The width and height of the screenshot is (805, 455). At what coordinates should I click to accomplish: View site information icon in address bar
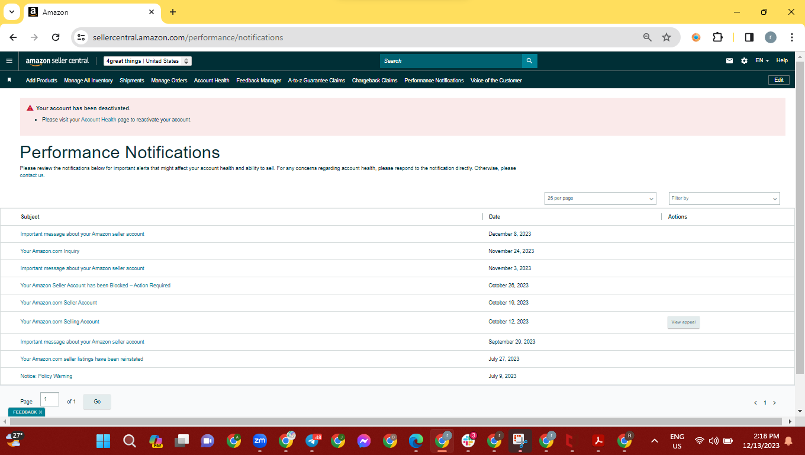click(x=82, y=37)
